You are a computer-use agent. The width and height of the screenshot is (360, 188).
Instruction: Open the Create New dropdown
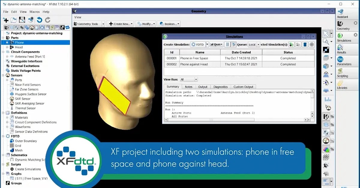tap(121, 24)
